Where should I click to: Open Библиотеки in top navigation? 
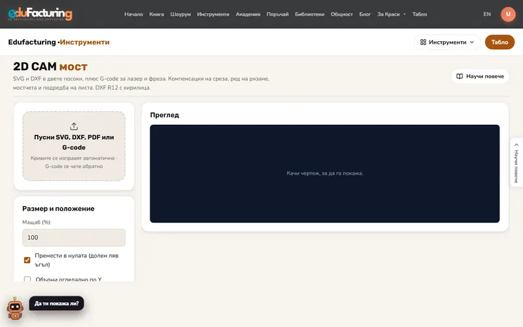pos(309,14)
